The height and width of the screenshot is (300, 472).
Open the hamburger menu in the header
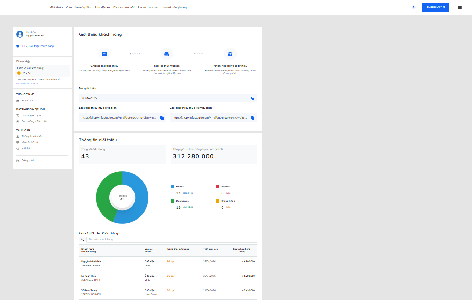pos(459,7)
